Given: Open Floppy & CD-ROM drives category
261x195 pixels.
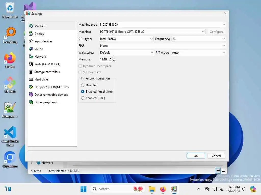Looking at the screenshot, I should (52, 87).
